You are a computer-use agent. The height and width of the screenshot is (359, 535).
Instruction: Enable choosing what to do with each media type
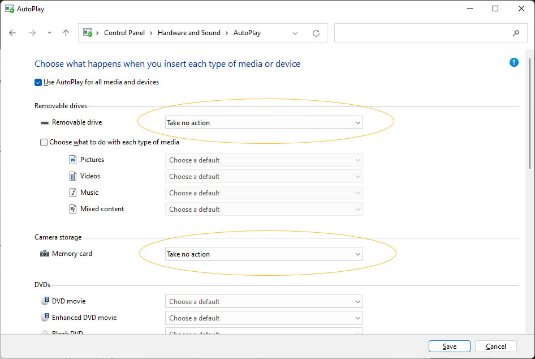(x=44, y=142)
